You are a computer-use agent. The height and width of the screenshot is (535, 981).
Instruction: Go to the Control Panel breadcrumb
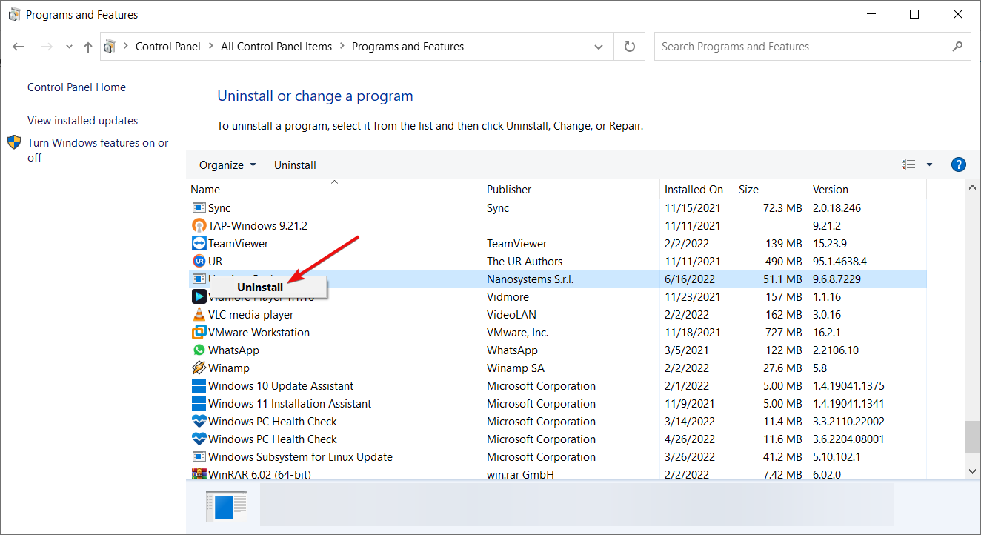[168, 46]
